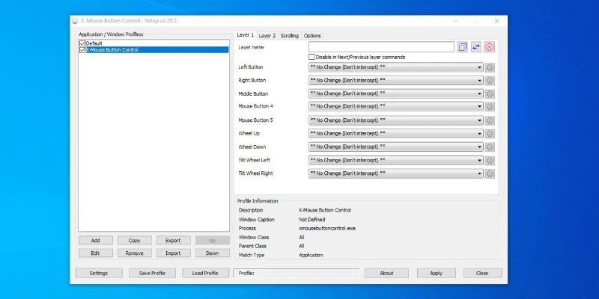Click the gear icon beside Middle Button
Screen dimensions: 599x299
point(490,94)
